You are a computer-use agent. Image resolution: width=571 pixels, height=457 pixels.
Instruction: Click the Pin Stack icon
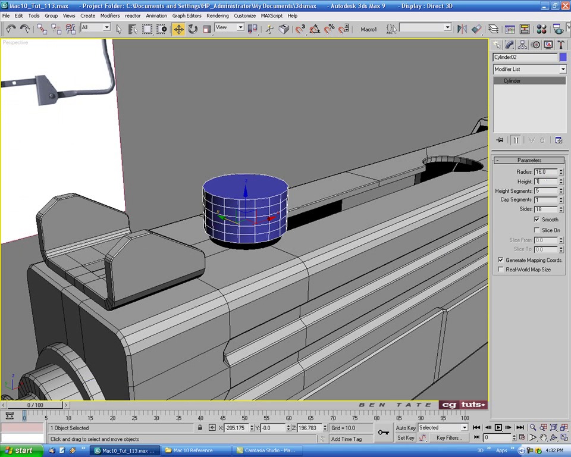tap(500, 140)
